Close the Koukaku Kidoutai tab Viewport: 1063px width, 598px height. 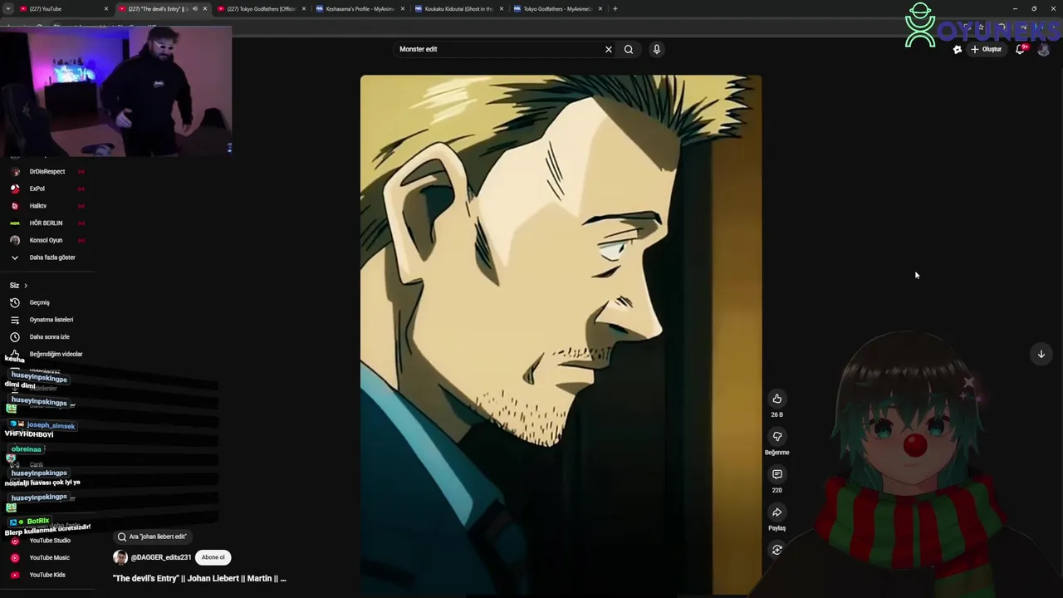[501, 8]
